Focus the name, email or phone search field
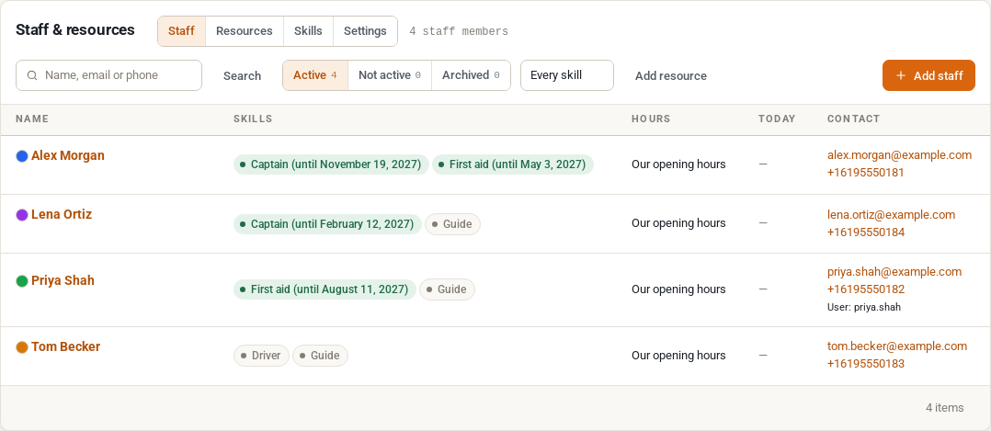991x431 pixels. click(x=108, y=75)
